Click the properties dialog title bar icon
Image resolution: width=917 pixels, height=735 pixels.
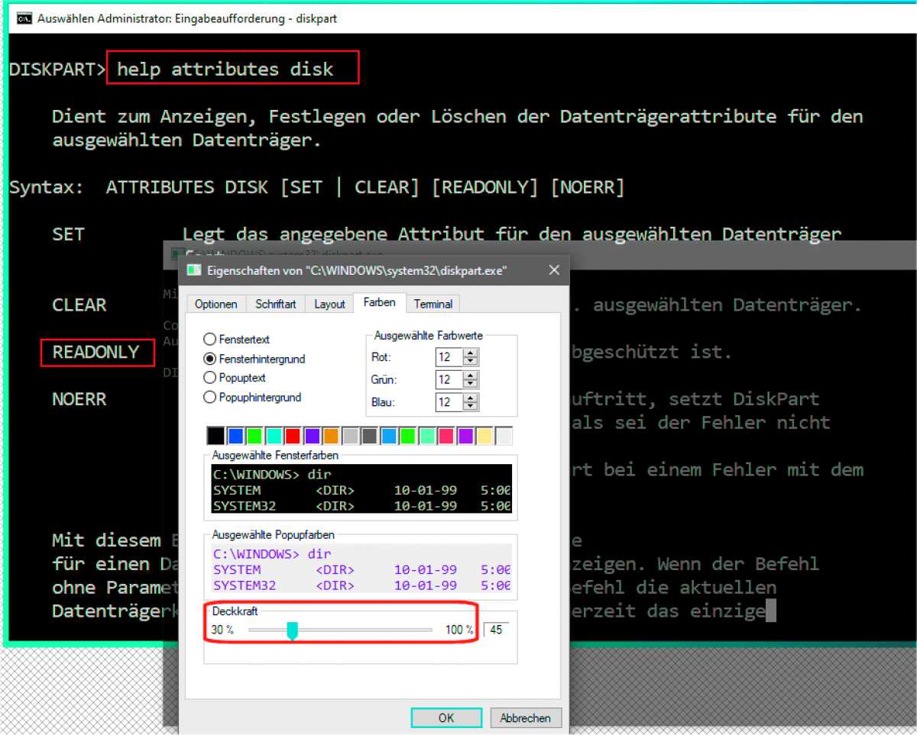pos(195,270)
